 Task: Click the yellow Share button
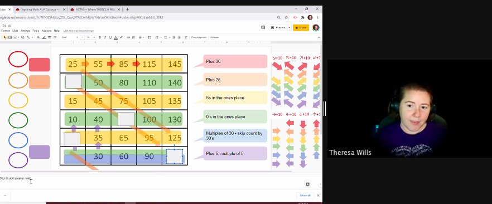pos(301,27)
